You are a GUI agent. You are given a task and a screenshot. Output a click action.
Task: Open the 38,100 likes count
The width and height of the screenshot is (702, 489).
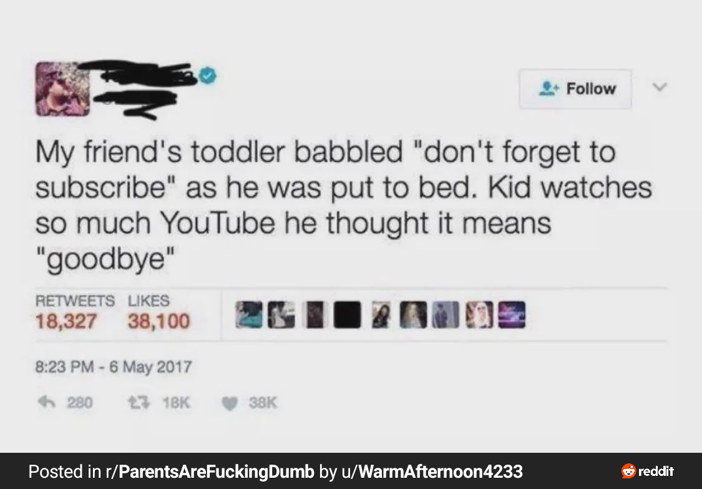159,321
